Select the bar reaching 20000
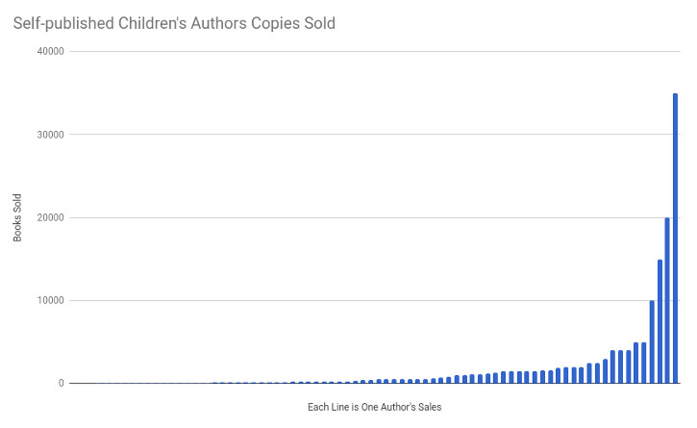697x428 pixels. (667, 300)
